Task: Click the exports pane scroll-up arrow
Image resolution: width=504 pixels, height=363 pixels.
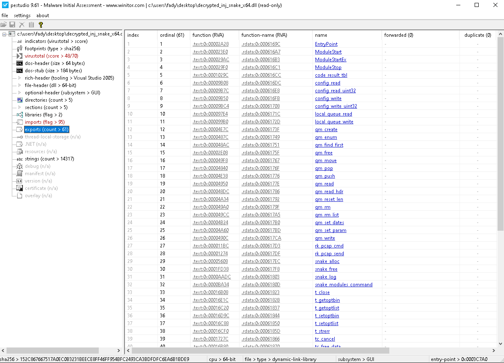Action: click(x=500, y=34)
